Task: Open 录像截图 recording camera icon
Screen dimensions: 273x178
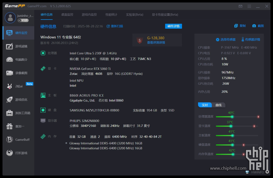Action: pyautogui.click(x=9, y=73)
